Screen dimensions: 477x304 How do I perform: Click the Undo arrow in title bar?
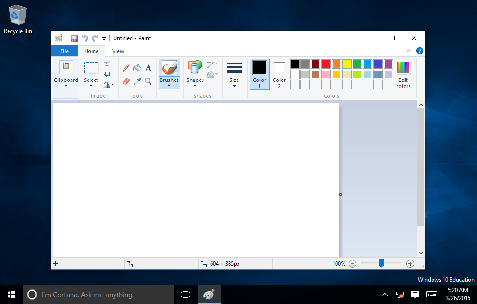[x=85, y=38]
